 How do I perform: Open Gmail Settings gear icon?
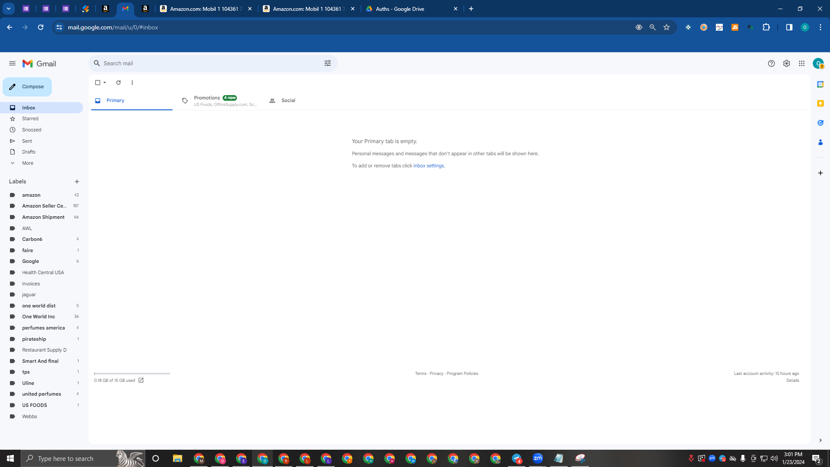tap(786, 64)
